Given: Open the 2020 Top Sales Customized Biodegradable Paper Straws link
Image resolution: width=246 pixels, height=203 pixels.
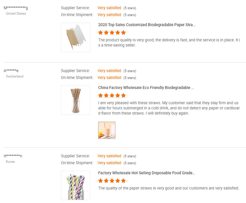Looking at the screenshot, I should point(147,25).
